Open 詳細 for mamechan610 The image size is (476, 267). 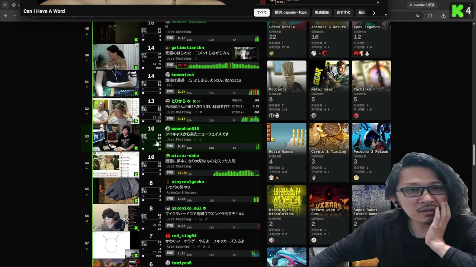coord(170,146)
